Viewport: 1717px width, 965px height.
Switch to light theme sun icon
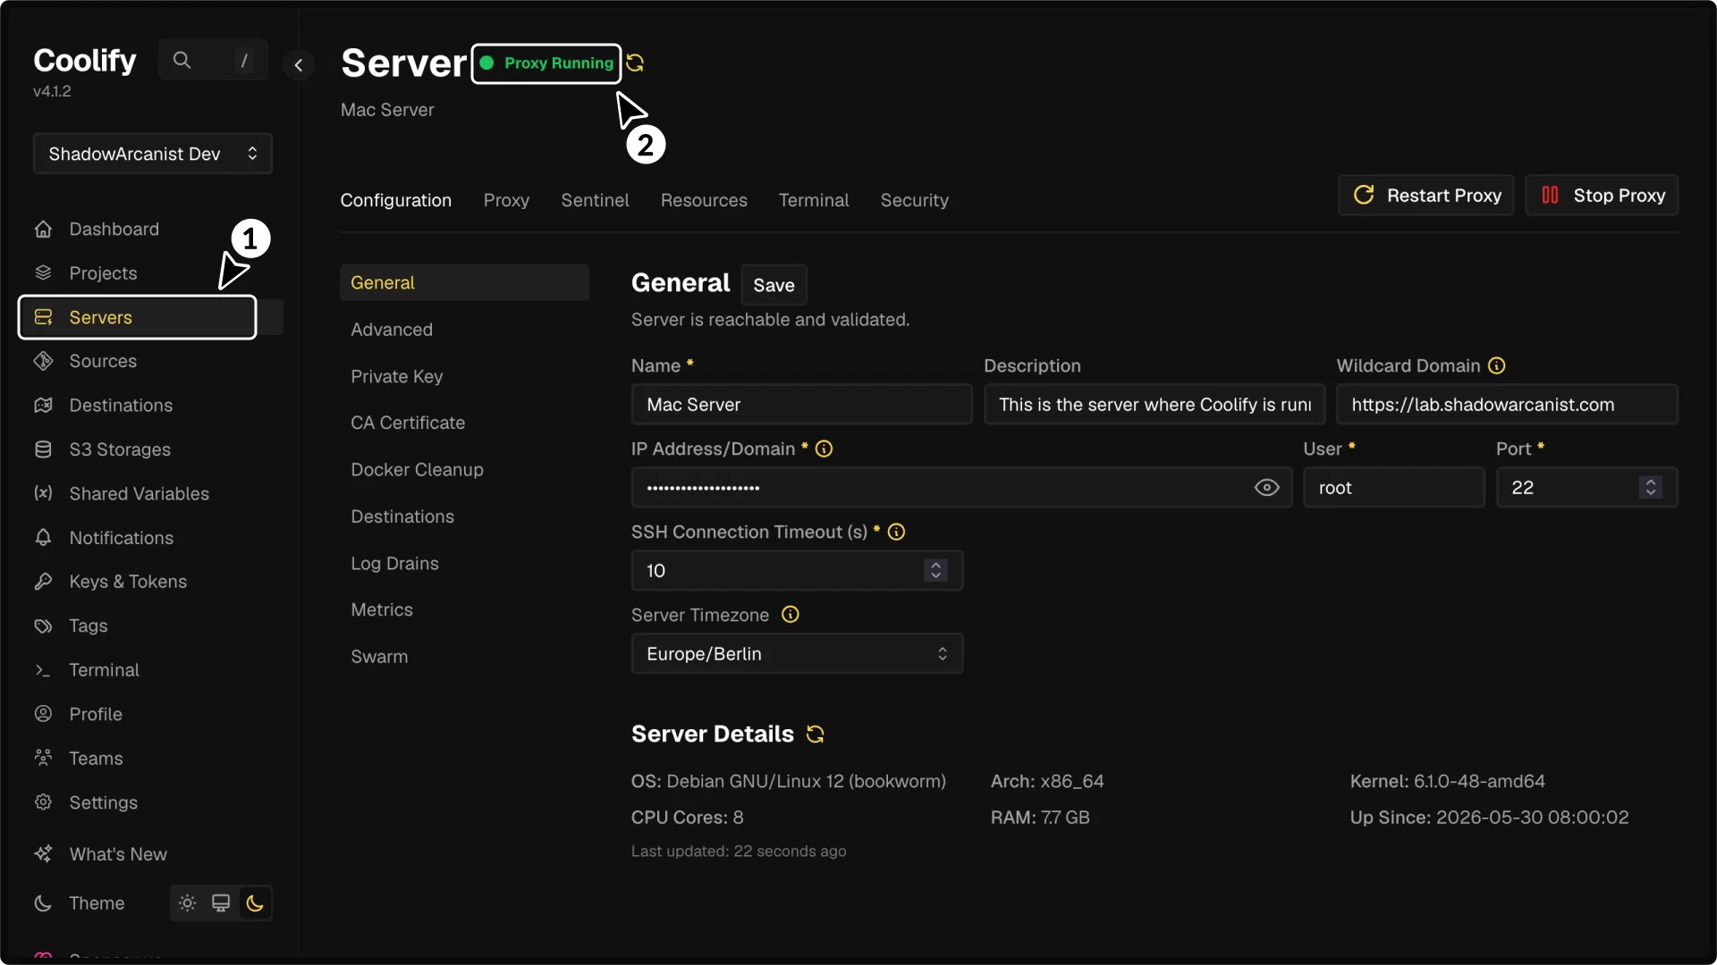(187, 903)
